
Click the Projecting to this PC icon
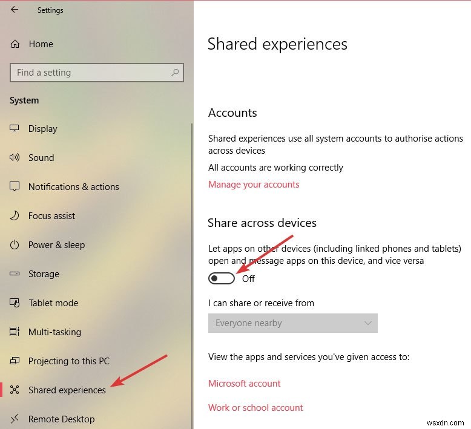click(15, 361)
